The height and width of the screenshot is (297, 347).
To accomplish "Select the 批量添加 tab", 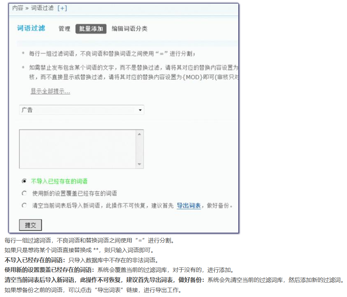I will [91, 29].
